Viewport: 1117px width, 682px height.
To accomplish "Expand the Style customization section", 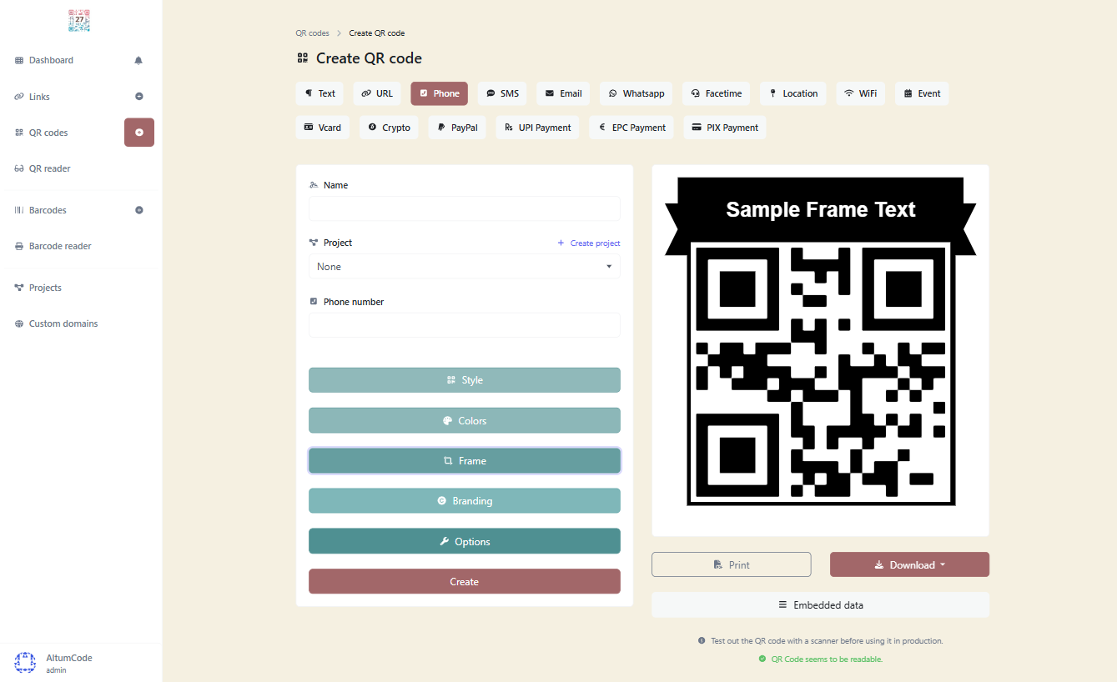I will coord(465,379).
